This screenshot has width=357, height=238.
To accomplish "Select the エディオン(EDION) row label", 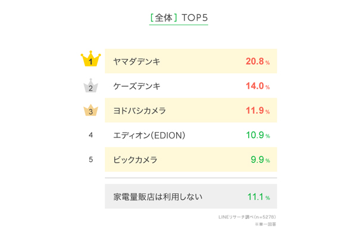I will [149, 135].
